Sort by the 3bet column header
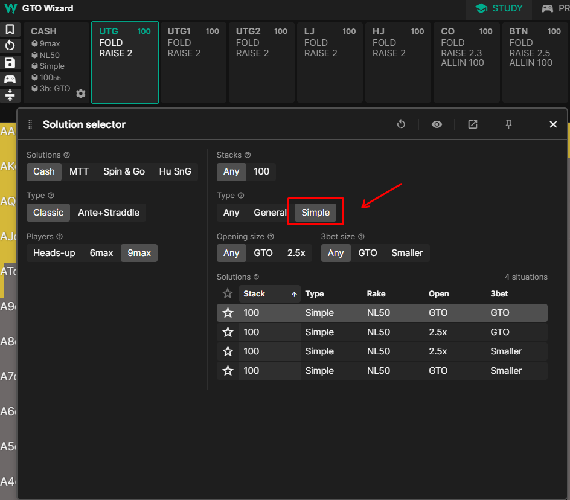570x500 pixels. pos(499,294)
